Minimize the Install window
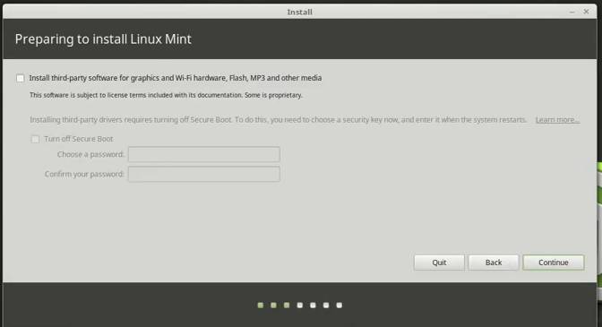602x327 pixels. pyautogui.click(x=572, y=12)
